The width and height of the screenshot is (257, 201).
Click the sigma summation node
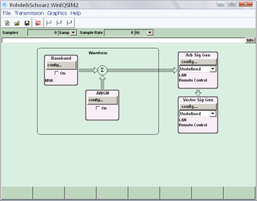point(102,70)
